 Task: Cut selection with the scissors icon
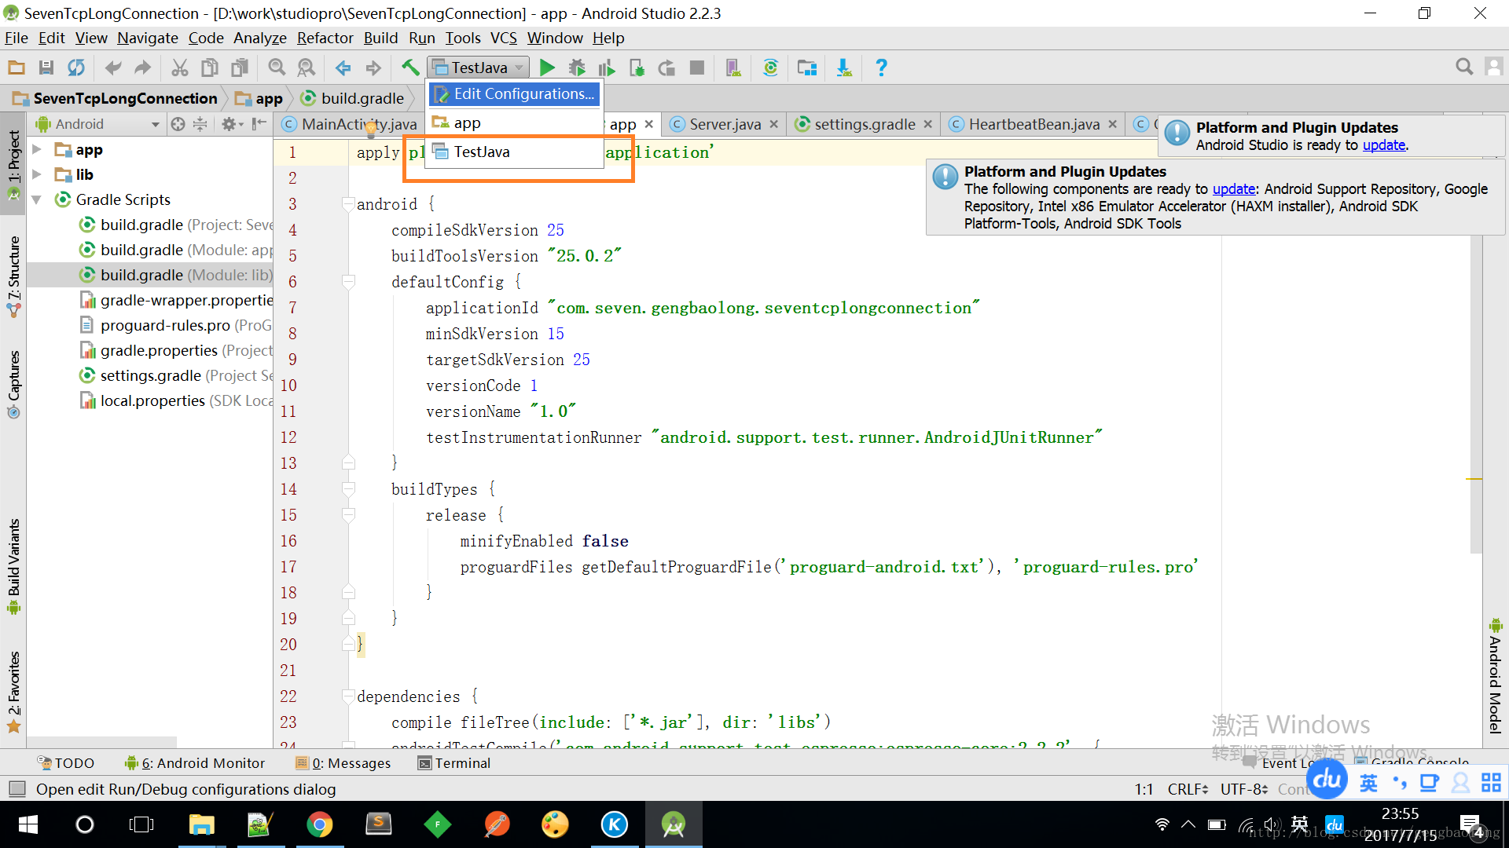click(180, 68)
